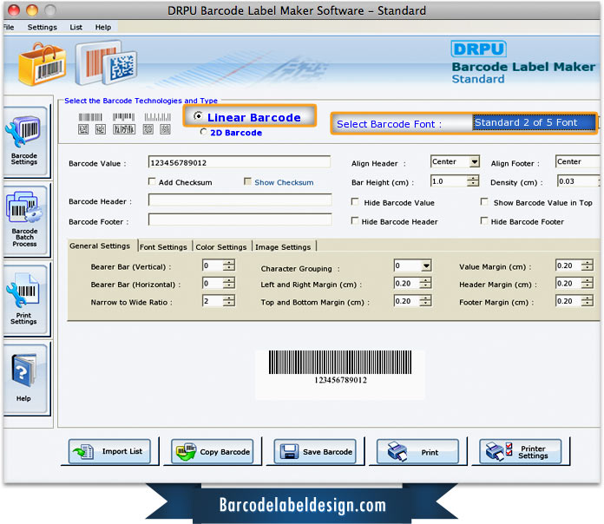Click the first 2D barcode sample icon
The image size is (604, 524).
tap(83, 129)
